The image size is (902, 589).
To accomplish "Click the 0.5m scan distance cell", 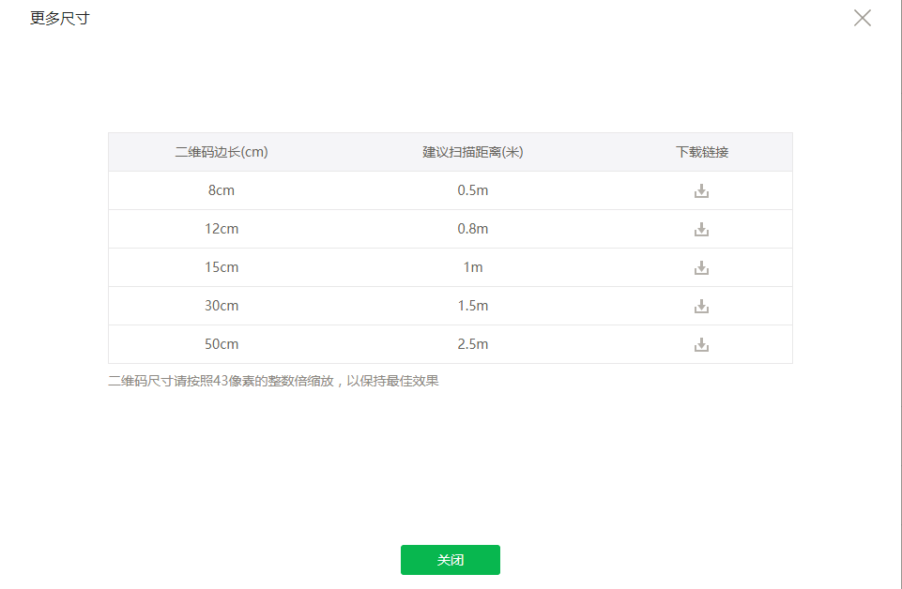I will click(473, 190).
